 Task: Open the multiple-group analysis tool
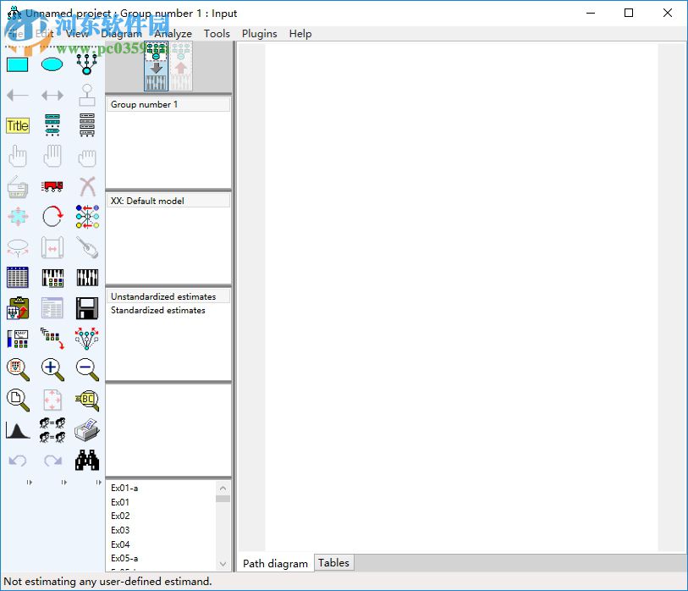52,430
